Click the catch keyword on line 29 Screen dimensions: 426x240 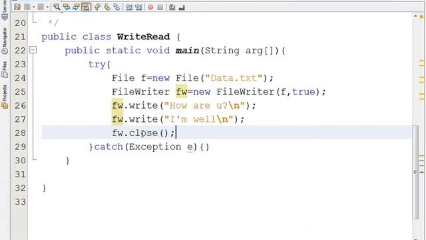click(x=108, y=147)
